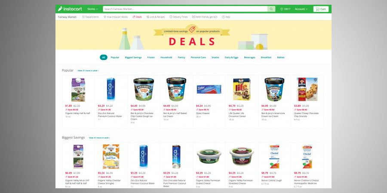Open the shopping Cart
Screen dimensions: 387x193
(321, 9)
